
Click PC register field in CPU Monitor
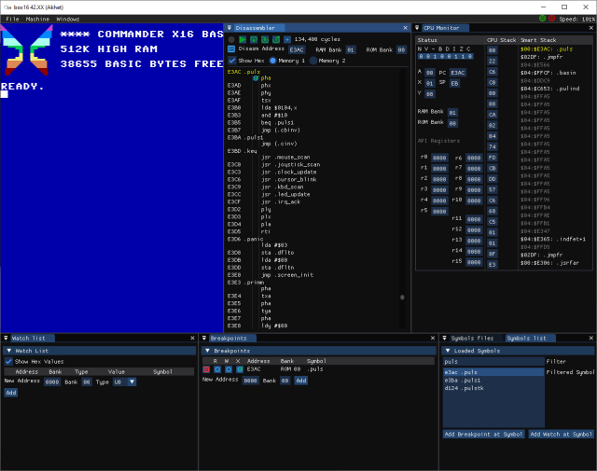458,73
